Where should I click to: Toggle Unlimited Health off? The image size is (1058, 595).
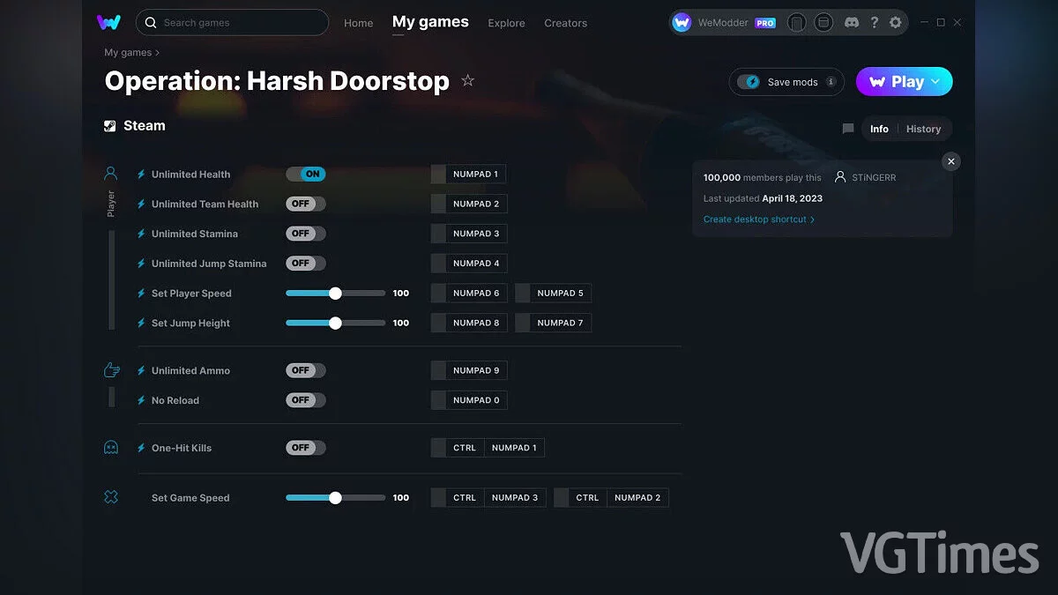click(x=305, y=174)
